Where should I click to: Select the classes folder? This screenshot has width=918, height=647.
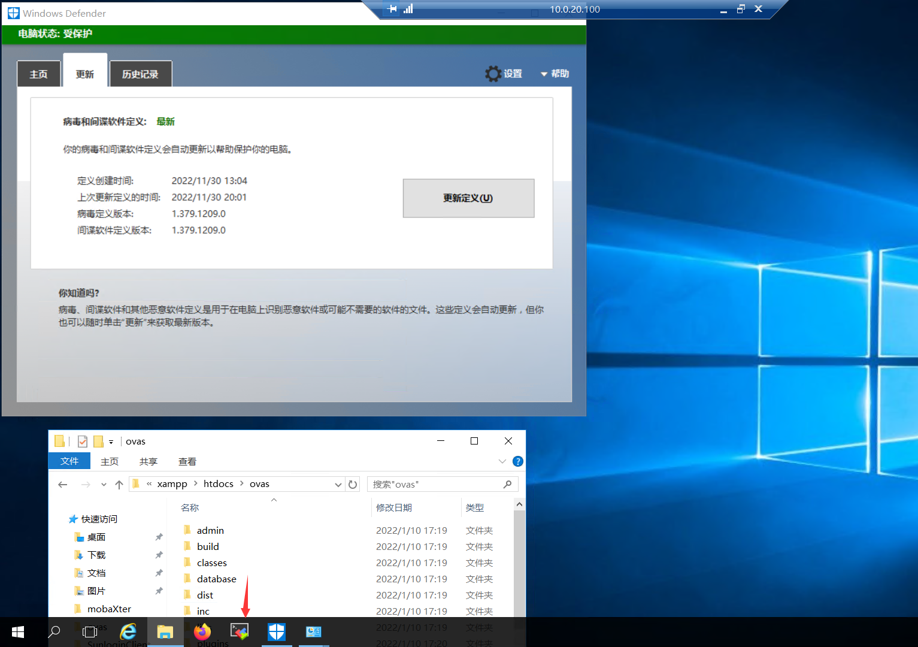pyautogui.click(x=212, y=563)
